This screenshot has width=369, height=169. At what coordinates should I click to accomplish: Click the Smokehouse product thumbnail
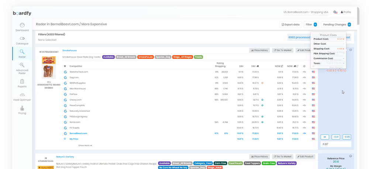[49, 68]
